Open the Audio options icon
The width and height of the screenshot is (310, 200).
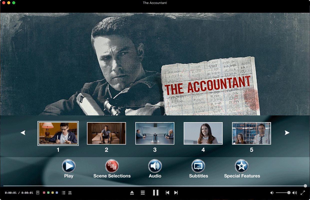point(155,166)
